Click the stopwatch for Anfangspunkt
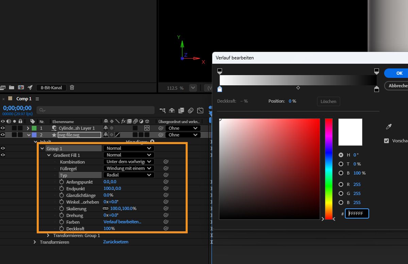Viewport: 408px width, 264px height. tap(62, 182)
